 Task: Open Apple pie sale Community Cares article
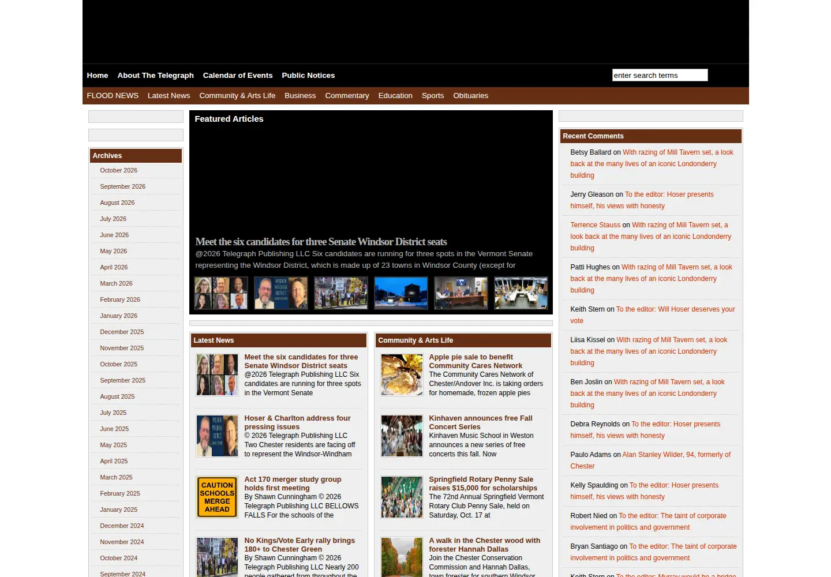point(476,361)
